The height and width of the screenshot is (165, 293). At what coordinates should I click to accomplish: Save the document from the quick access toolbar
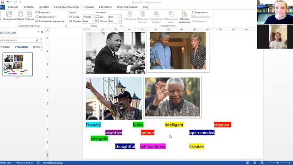click(x=3, y=2)
